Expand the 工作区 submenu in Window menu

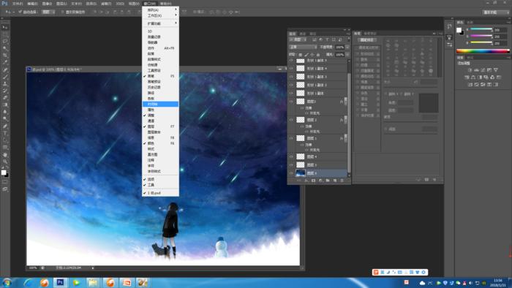(160, 15)
